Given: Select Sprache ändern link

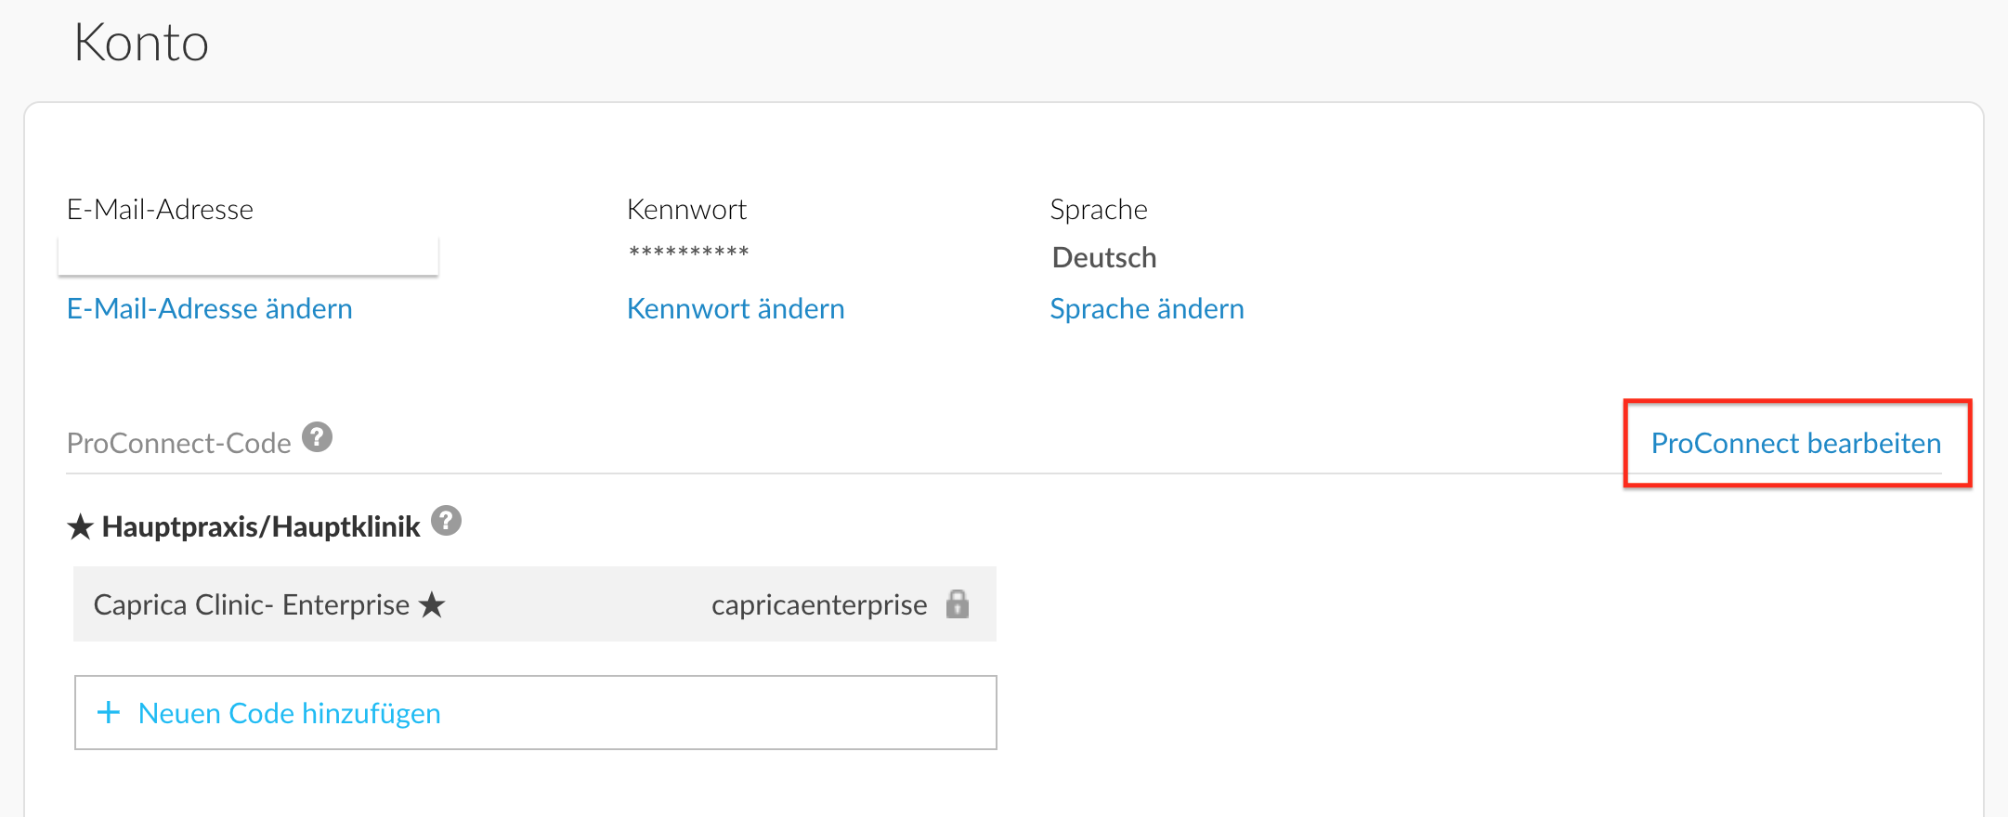Looking at the screenshot, I should pyautogui.click(x=1147, y=308).
